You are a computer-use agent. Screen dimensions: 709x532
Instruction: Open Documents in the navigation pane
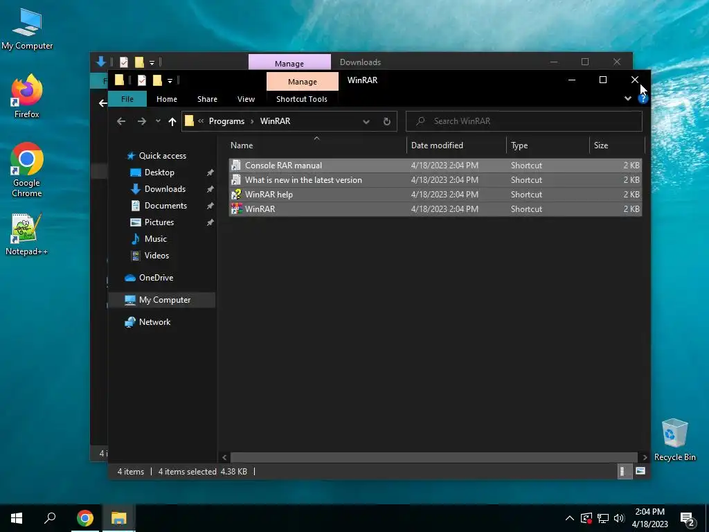(x=165, y=205)
